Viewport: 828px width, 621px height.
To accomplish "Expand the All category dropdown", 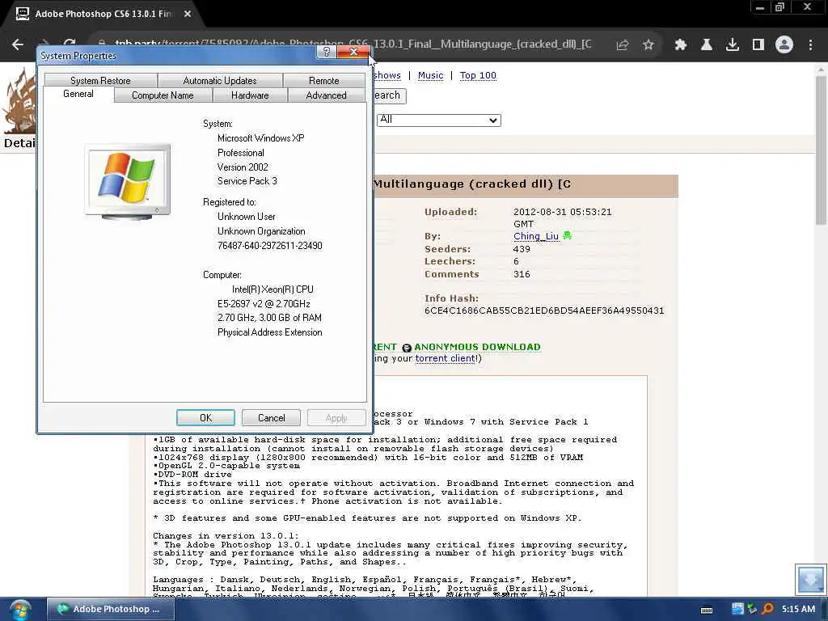I will point(439,120).
